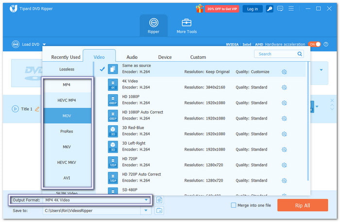Switch to the Recently Used tab
The height and width of the screenshot is (222, 340).
[66, 57]
